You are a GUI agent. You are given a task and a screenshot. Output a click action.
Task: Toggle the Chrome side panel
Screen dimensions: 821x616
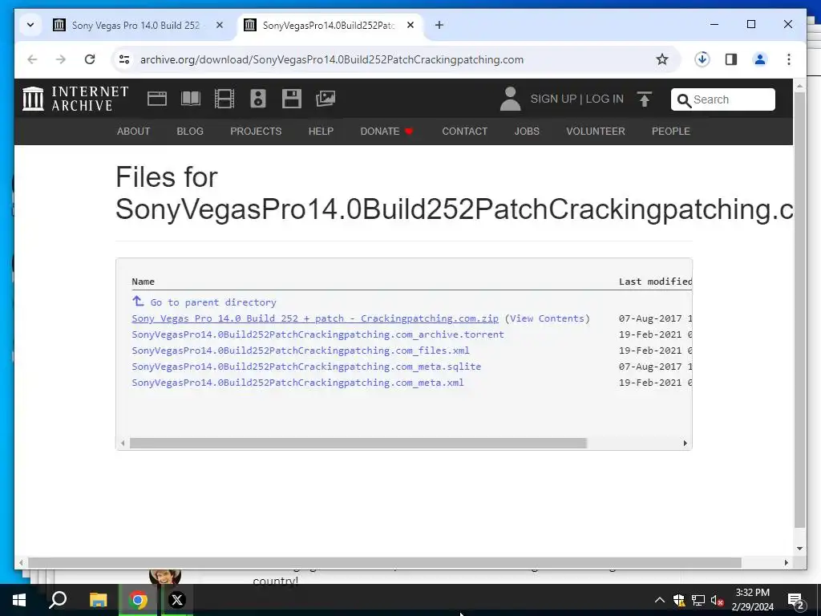pyautogui.click(x=731, y=59)
